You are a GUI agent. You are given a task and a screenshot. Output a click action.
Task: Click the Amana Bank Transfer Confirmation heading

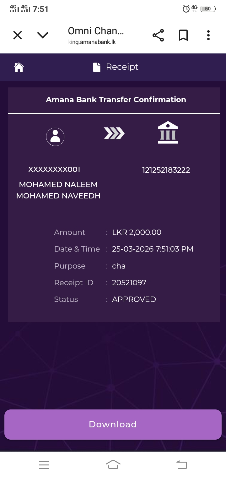pyautogui.click(x=116, y=100)
